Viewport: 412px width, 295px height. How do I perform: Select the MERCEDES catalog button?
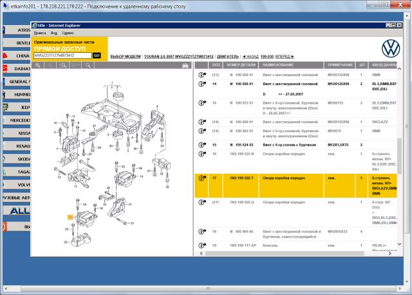pyautogui.click(x=17, y=120)
